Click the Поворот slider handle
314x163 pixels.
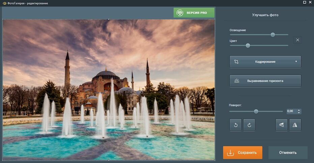[x=256, y=111]
